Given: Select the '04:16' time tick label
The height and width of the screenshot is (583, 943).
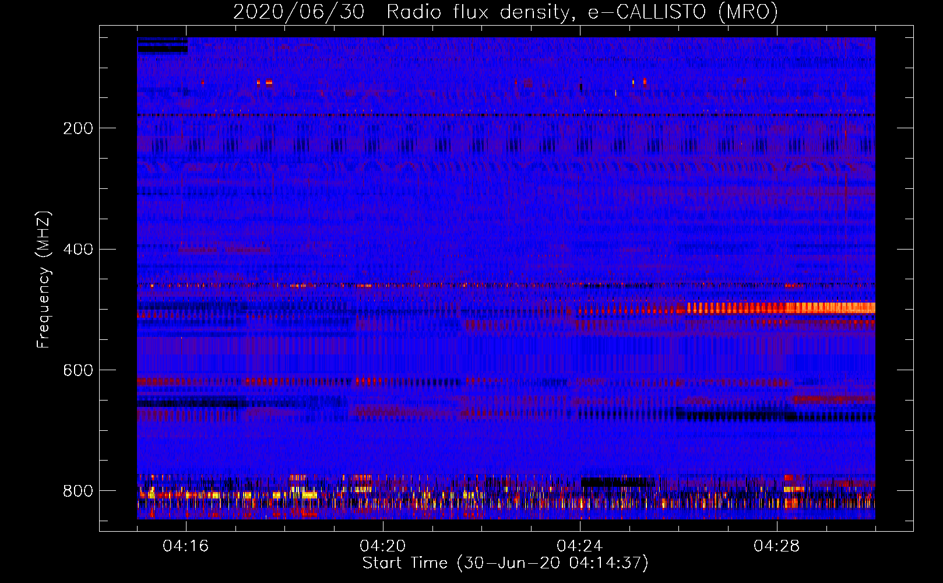Looking at the screenshot, I should 186,546.
